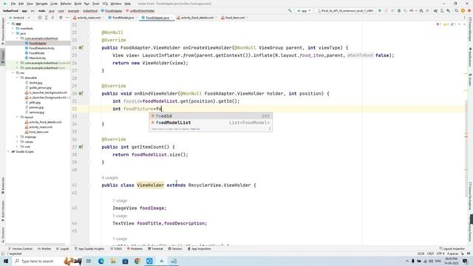
Task: Open the Pixel 3a device selector dropdown
Action: point(345,10)
